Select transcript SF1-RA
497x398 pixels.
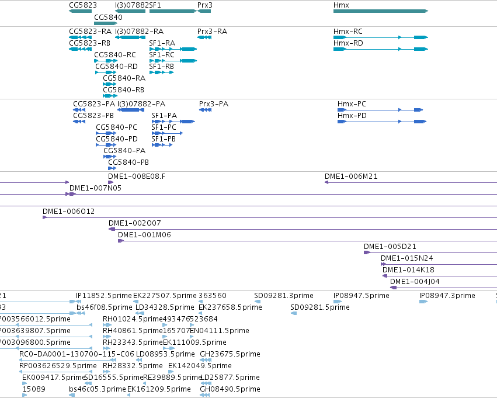pos(173,49)
